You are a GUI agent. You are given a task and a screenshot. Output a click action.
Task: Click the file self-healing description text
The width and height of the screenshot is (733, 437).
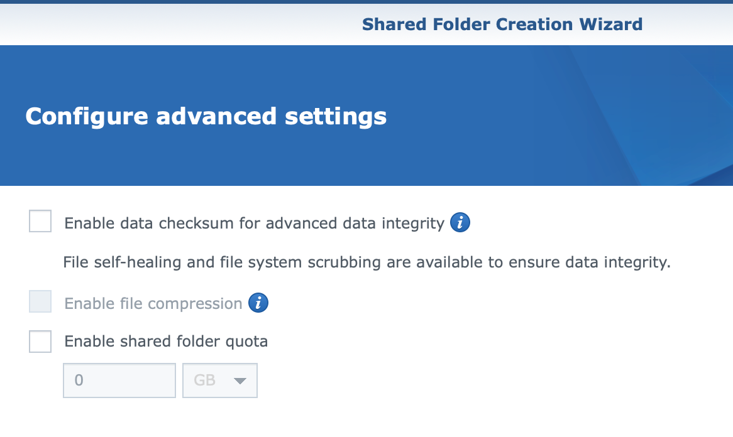pos(367,262)
